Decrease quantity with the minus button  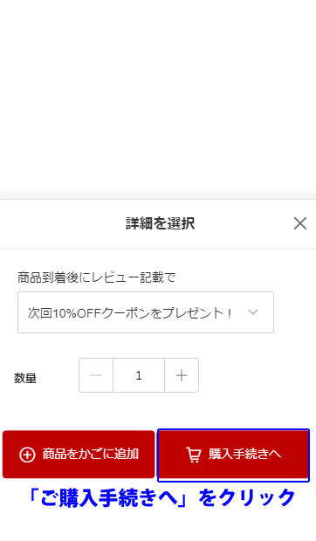pyautogui.click(x=96, y=375)
